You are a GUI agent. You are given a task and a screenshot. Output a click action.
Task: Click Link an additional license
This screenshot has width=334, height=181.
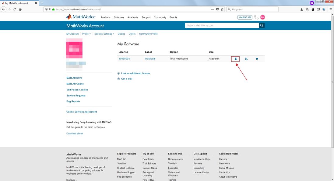pyautogui.click(x=135, y=73)
